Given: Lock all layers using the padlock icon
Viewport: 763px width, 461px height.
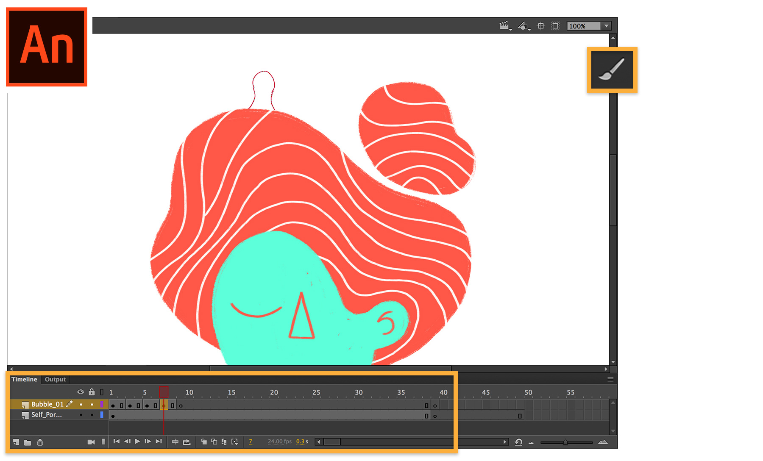Looking at the screenshot, I should click(x=92, y=392).
